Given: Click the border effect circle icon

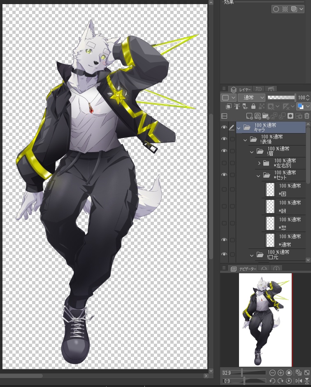Looking at the screenshot, I should click(x=276, y=9).
